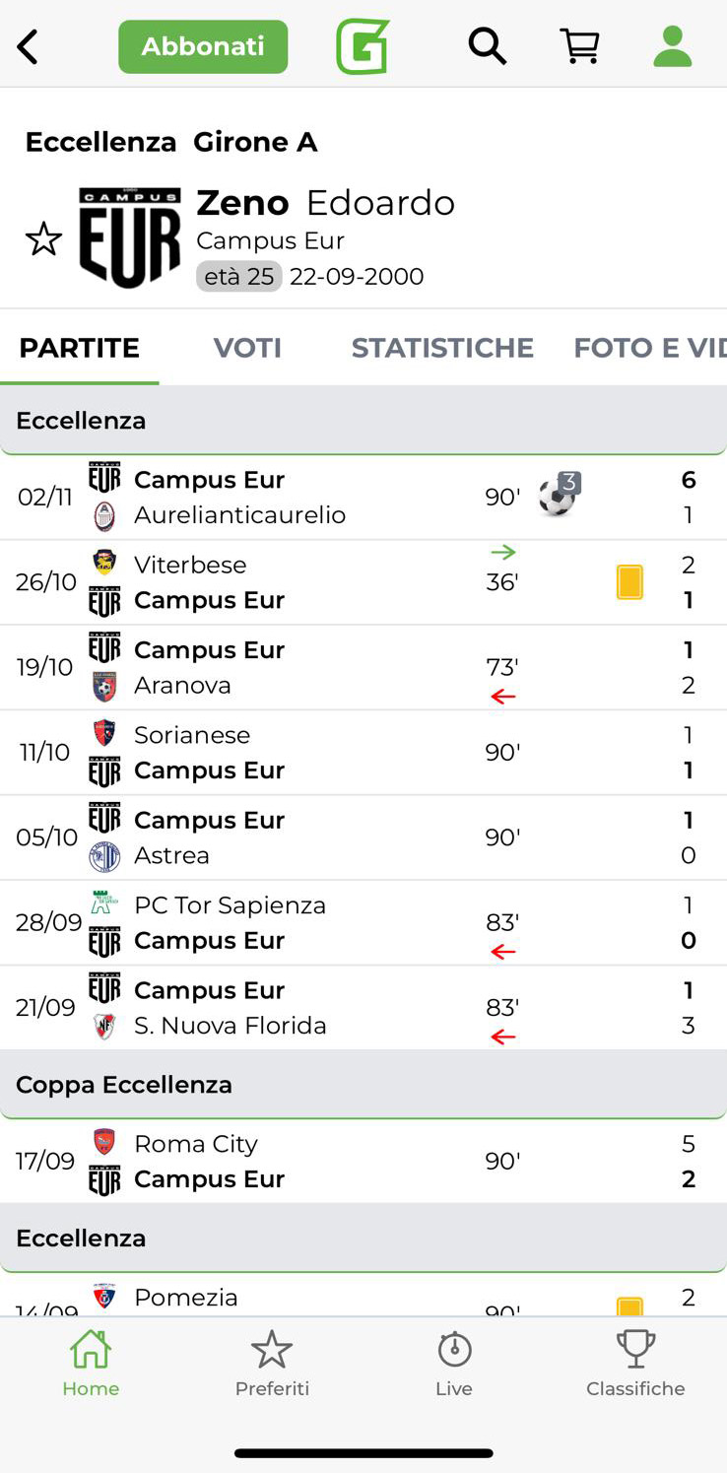Image resolution: width=727 pixels, height=1473 pixels.
Task: Switch to the STATISTICHE tab
Action: pyautogui.click(x=442, y=348)
